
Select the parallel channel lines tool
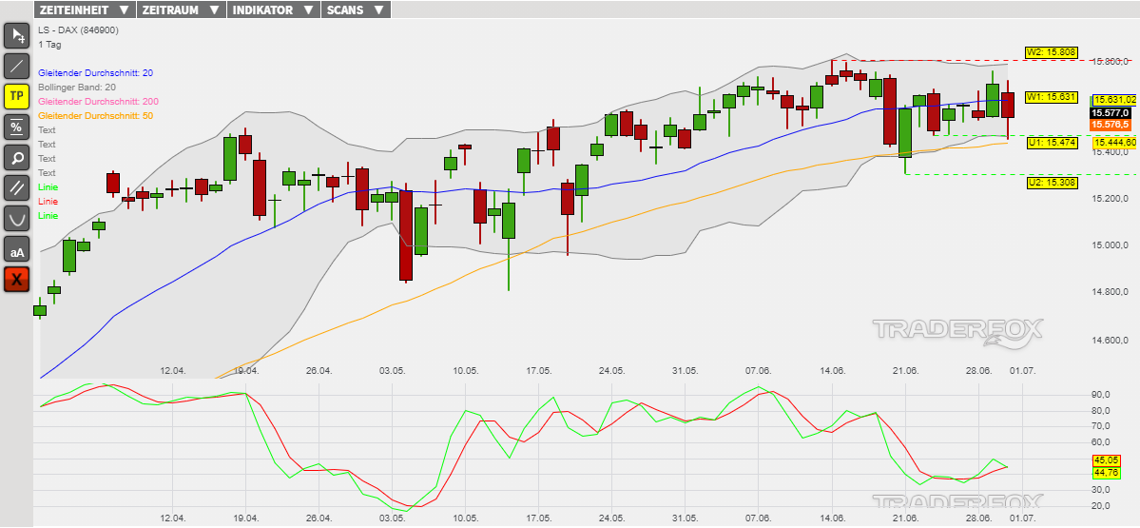click(x=17, y=187)
